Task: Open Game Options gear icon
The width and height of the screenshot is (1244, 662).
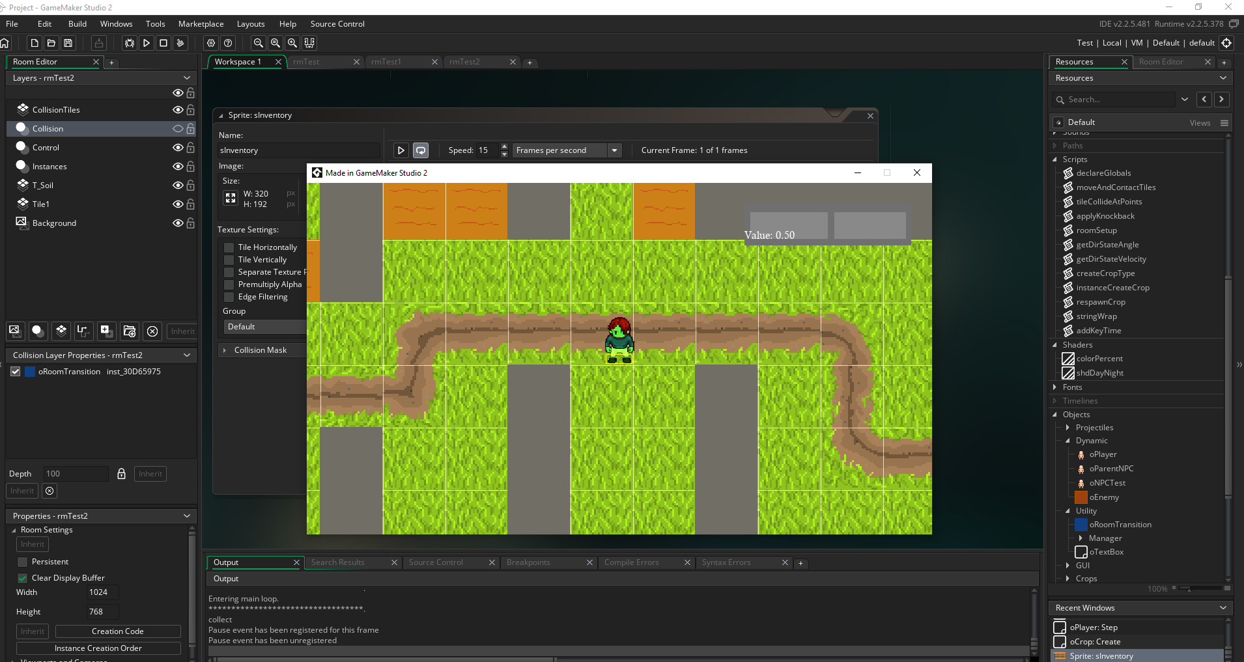Action: point(211,43)
